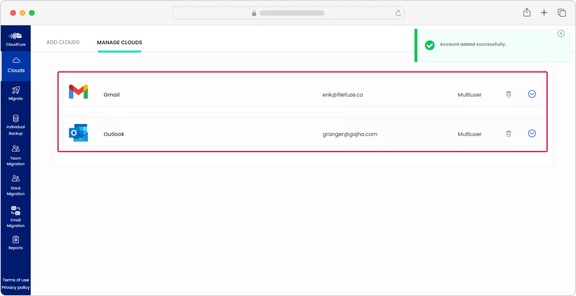
Task: Expand the Outlook account row chevron
Action: tap(532, 133)
